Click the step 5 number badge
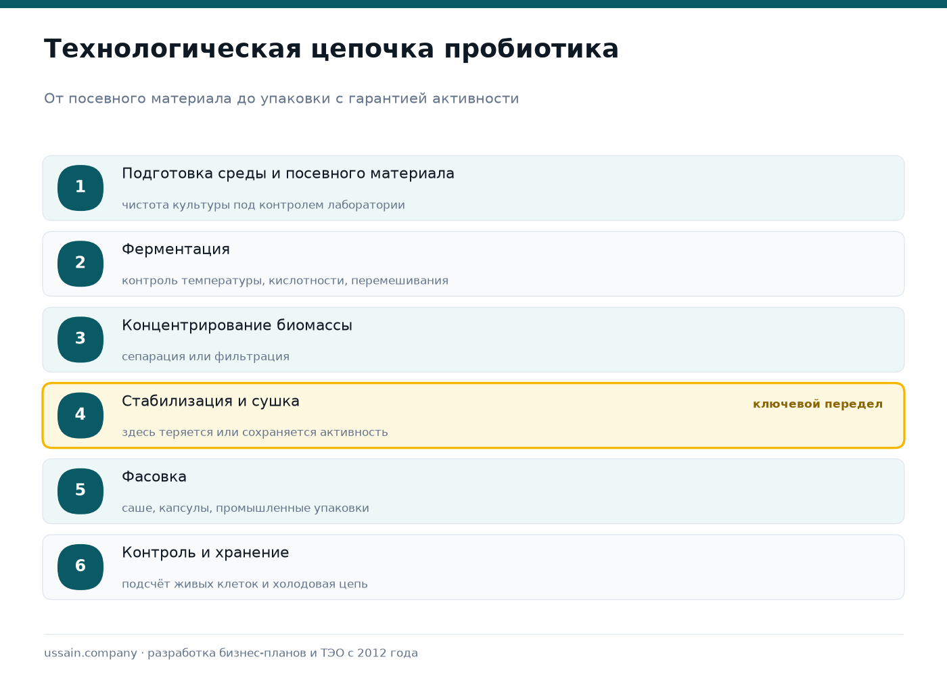The image size is (947, 676). [x=80, y=491]
